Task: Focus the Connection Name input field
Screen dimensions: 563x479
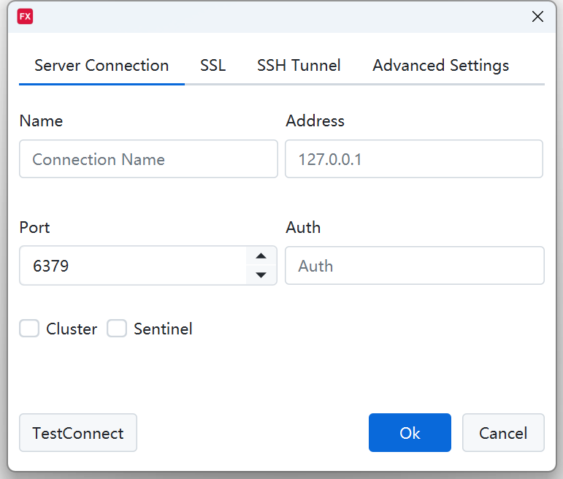Action: tap(148, 159)
